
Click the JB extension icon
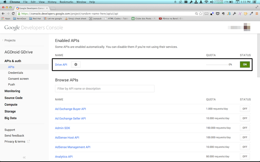pyautogui.click(x=229, y=14)
